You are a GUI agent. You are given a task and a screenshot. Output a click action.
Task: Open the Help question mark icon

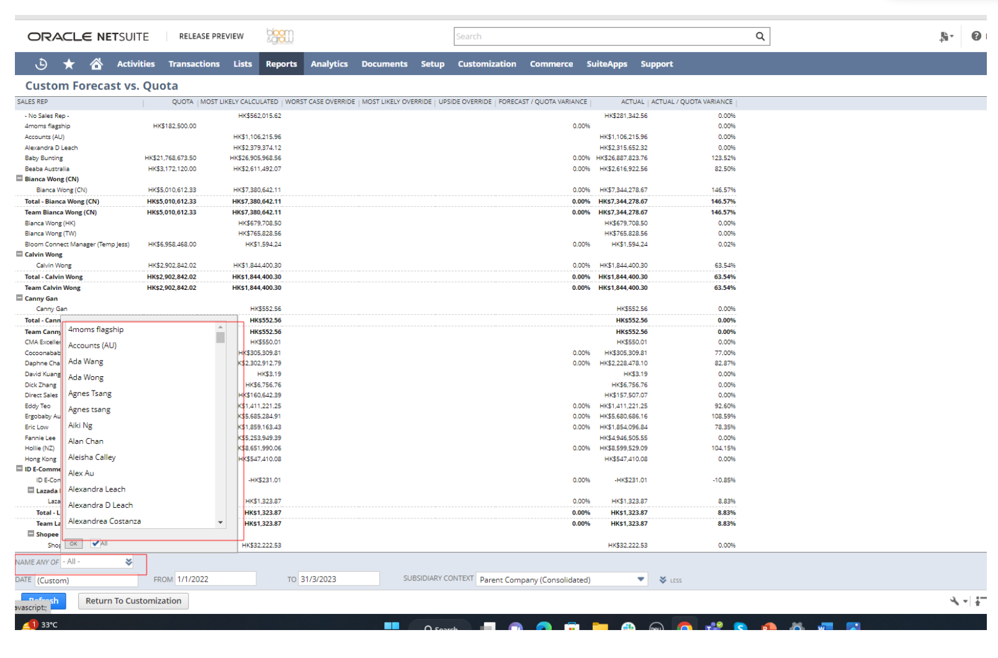[976, 36]
